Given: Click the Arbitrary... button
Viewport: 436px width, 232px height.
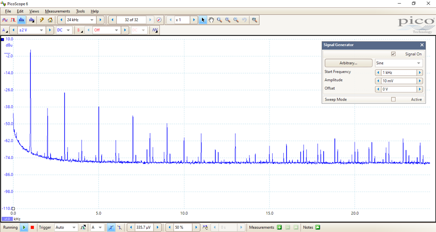Looking at the screenshot, I should pyautogui.click(x=348, y=63).
